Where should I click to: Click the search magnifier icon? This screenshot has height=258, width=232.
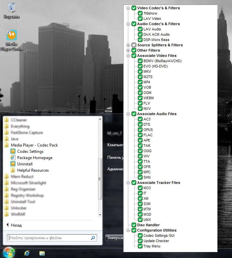click(x=93, y=238)
